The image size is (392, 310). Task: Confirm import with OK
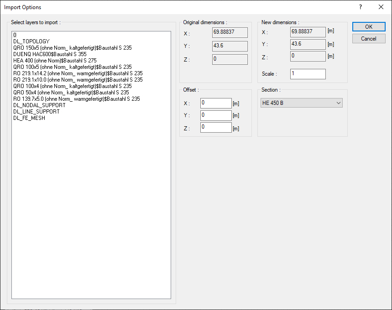[368, 26]
